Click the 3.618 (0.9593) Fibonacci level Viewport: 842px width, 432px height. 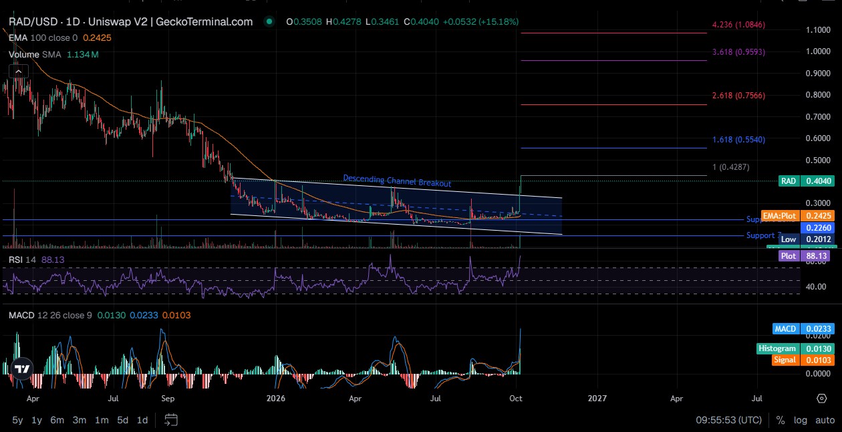[x=738, y=51]
